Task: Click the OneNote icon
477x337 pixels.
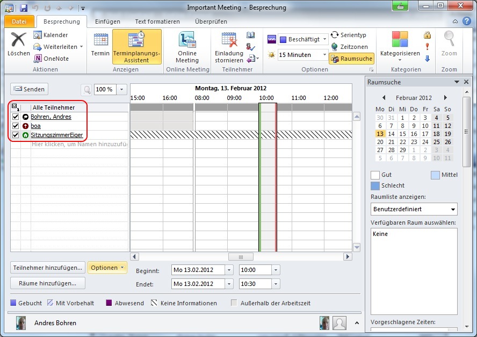Action: pyautogui.click(x=38, y=59)
